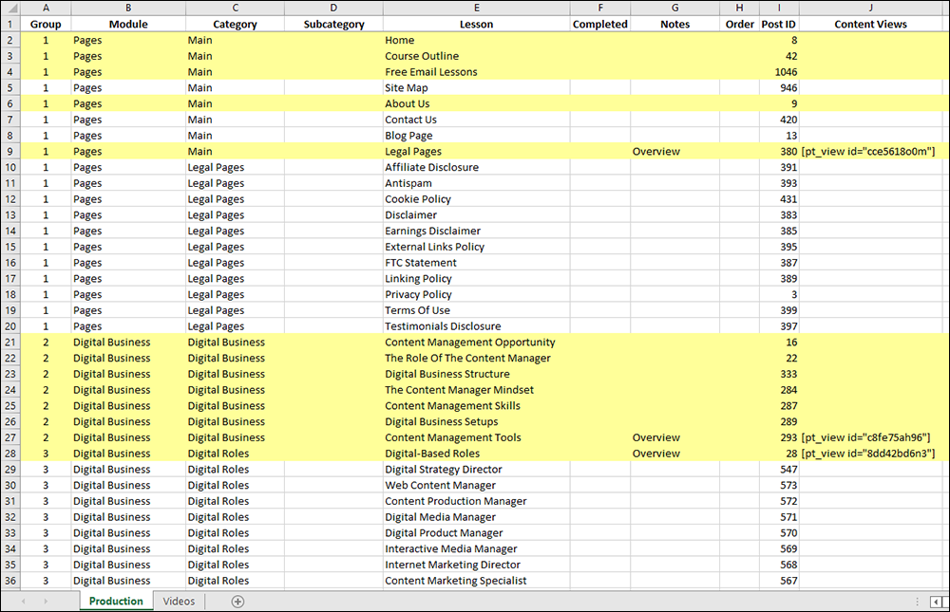Select column G header
The width and height of the screenshot is (950, 612).
coord(674,8)
